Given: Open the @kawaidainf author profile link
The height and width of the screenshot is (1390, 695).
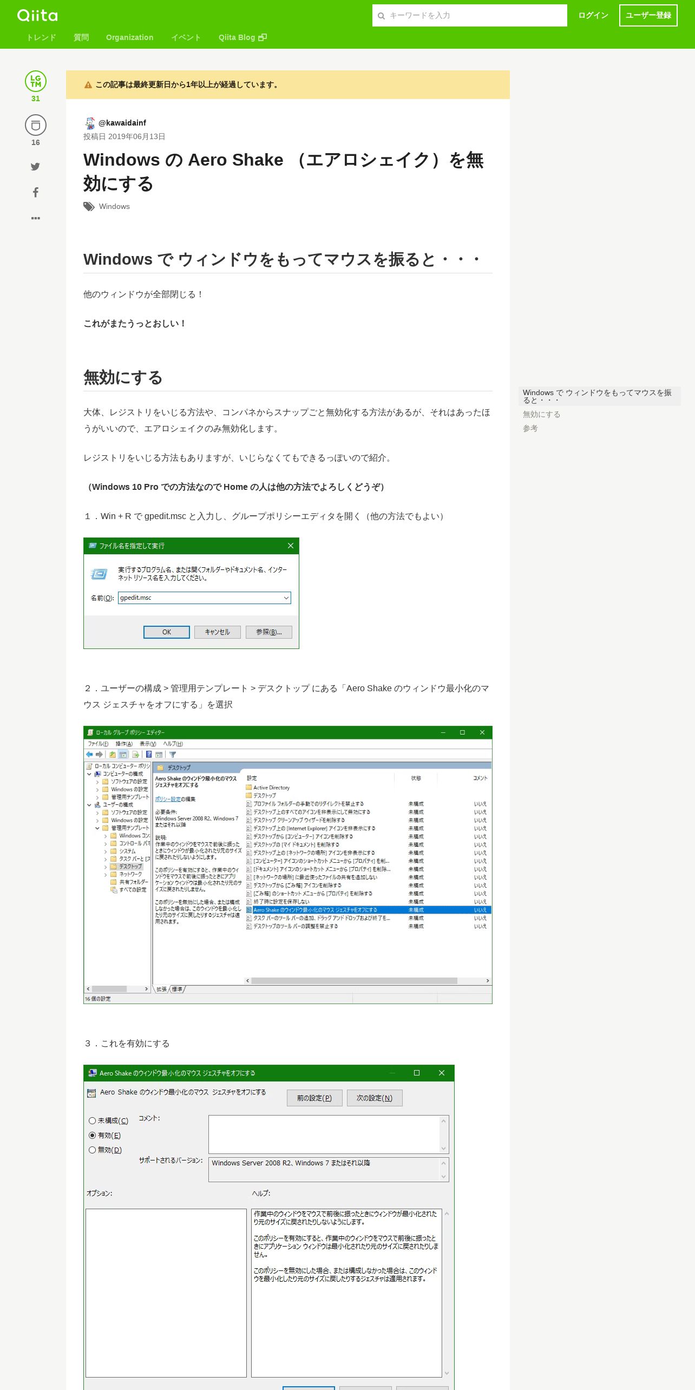Looking at the screenshot, I should click(122, 123).
